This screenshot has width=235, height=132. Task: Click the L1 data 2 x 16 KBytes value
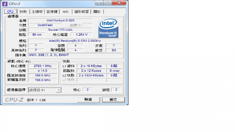[x=91, y=66]
